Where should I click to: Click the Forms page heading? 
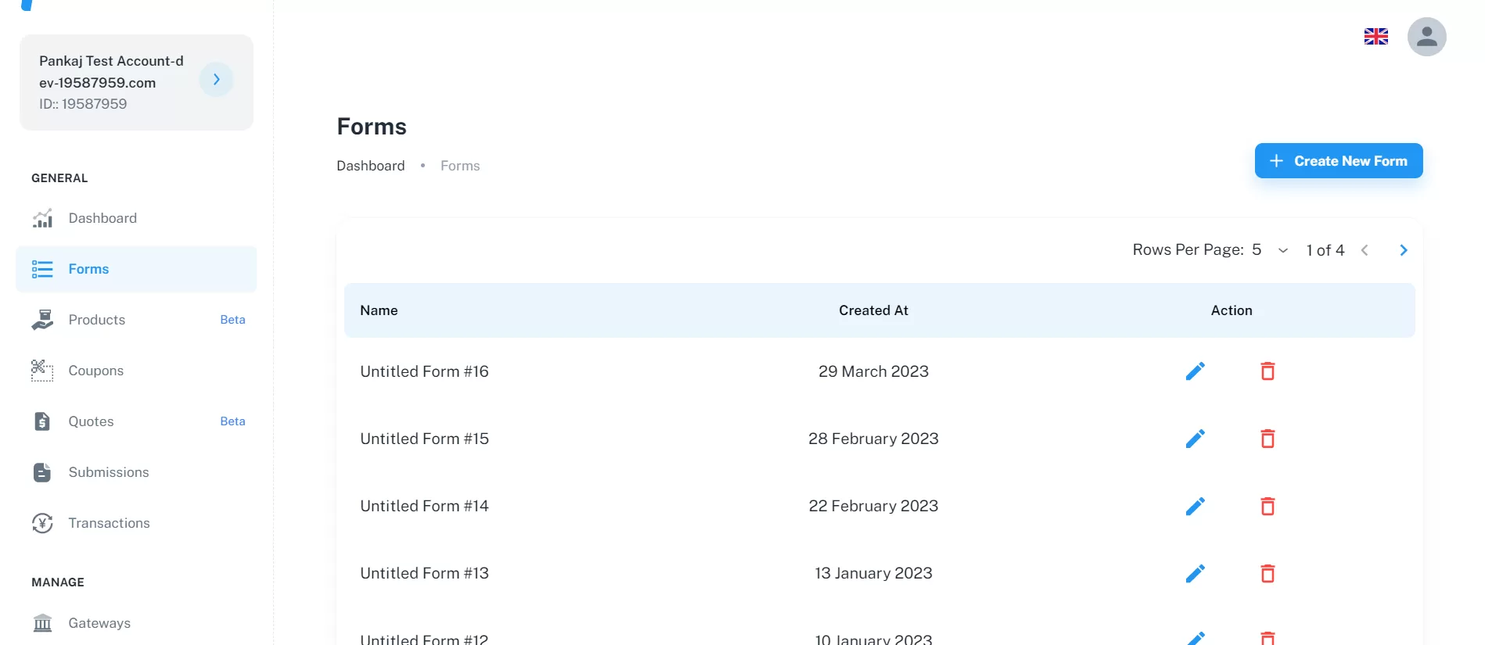(372, 127)
